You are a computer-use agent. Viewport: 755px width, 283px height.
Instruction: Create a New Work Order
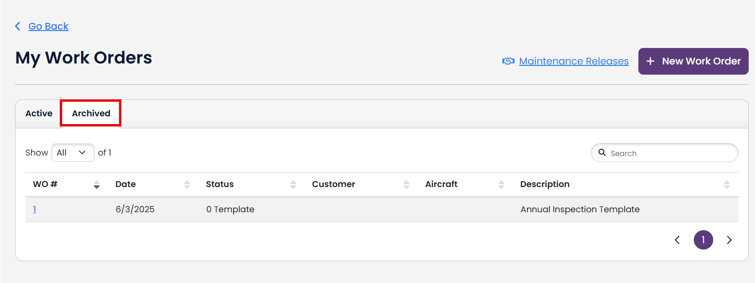pos(693,61)
